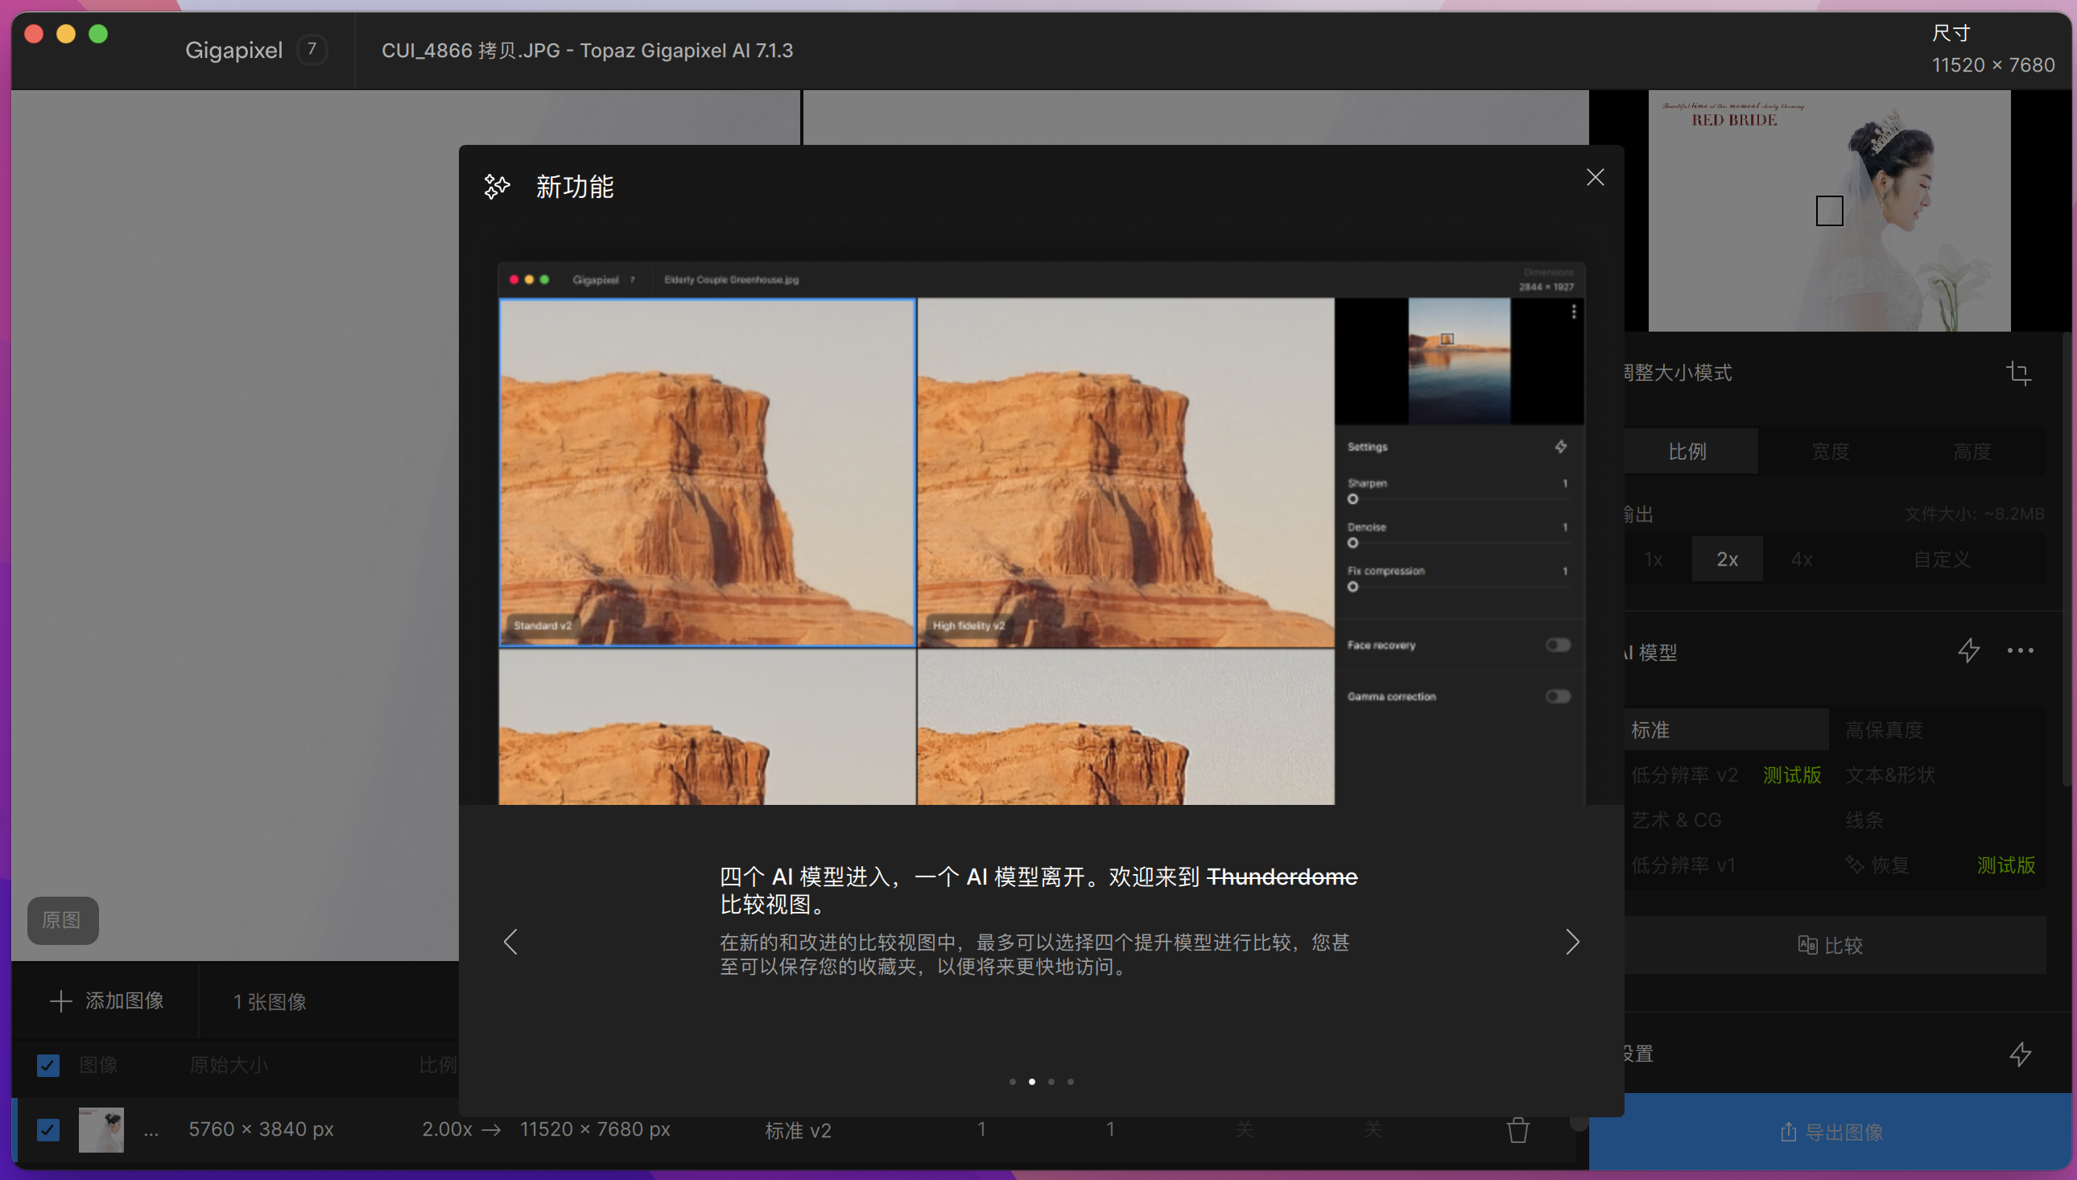The image size is (2077, 1180).
Task: Click the 导出图像 export button
Action: 1831,1133
